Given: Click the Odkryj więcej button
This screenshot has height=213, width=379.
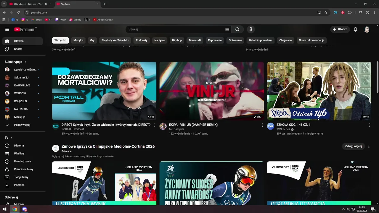Looking at the screenshot, I should [x=354, y=146].
